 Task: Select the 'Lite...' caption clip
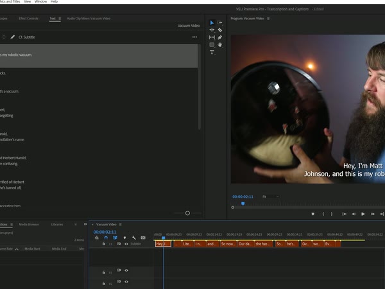(x=187, y=244)
